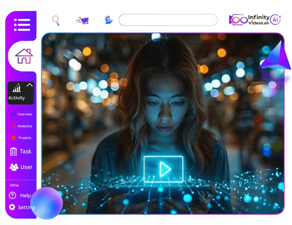Viewport: 292px width, 225px height.
Task: Click the Task clipboard icon
Action: [13, 151]
